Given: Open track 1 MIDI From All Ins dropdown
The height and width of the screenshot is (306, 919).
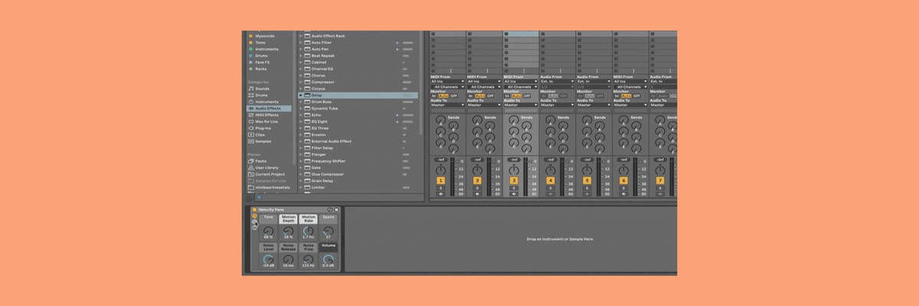Looking at the screenshot, I should pyautogui.click(x=446, y=82).
